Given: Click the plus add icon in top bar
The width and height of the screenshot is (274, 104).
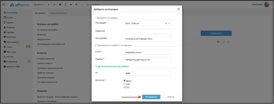Looking at the screenshot, I should click(49, 4).
